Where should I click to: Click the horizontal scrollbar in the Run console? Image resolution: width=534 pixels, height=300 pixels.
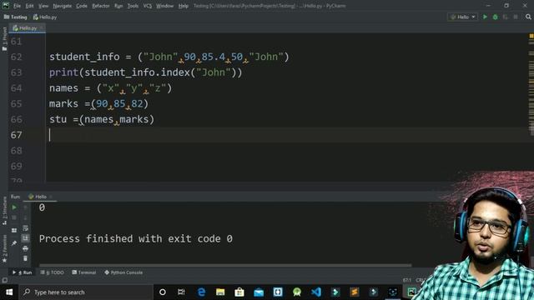(225, 265)
